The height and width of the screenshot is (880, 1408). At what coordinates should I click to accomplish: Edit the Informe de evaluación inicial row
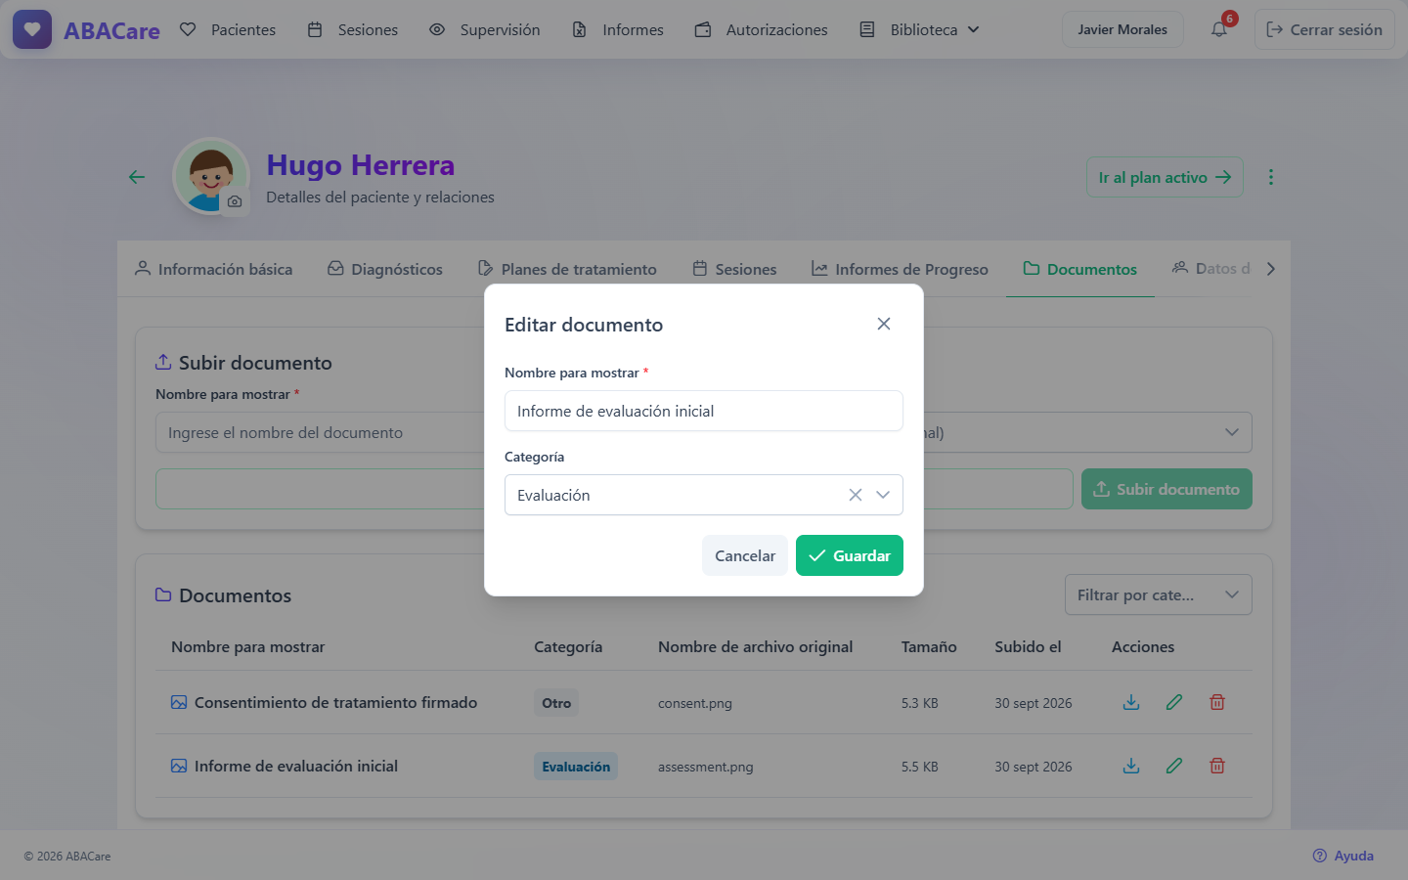1174,766
